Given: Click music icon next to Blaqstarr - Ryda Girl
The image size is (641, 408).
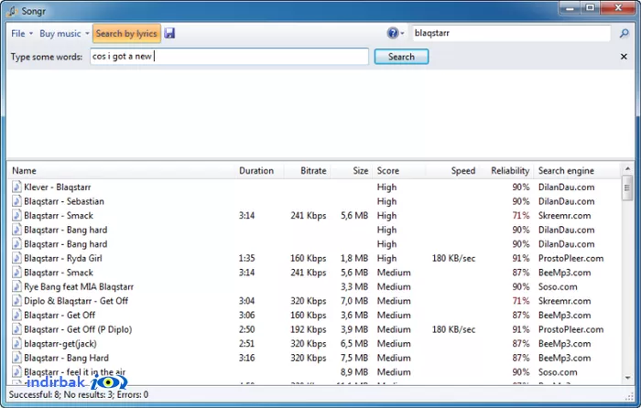Looking at the screenshot, I should [16, 258].
